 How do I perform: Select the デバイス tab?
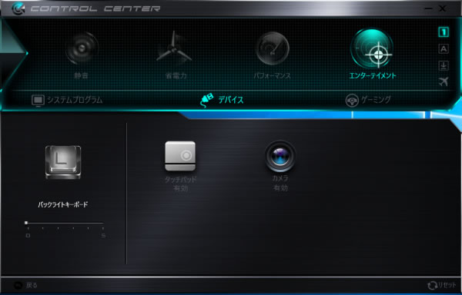click(x=222, y=100)
